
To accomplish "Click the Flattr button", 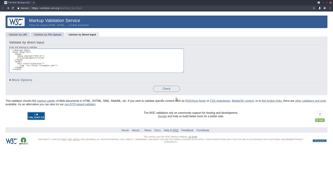I will pyautogui.click(x=320, y=120).
